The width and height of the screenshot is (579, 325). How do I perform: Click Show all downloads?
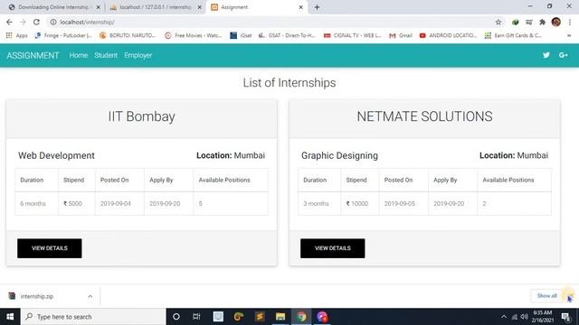coord(546,296)
